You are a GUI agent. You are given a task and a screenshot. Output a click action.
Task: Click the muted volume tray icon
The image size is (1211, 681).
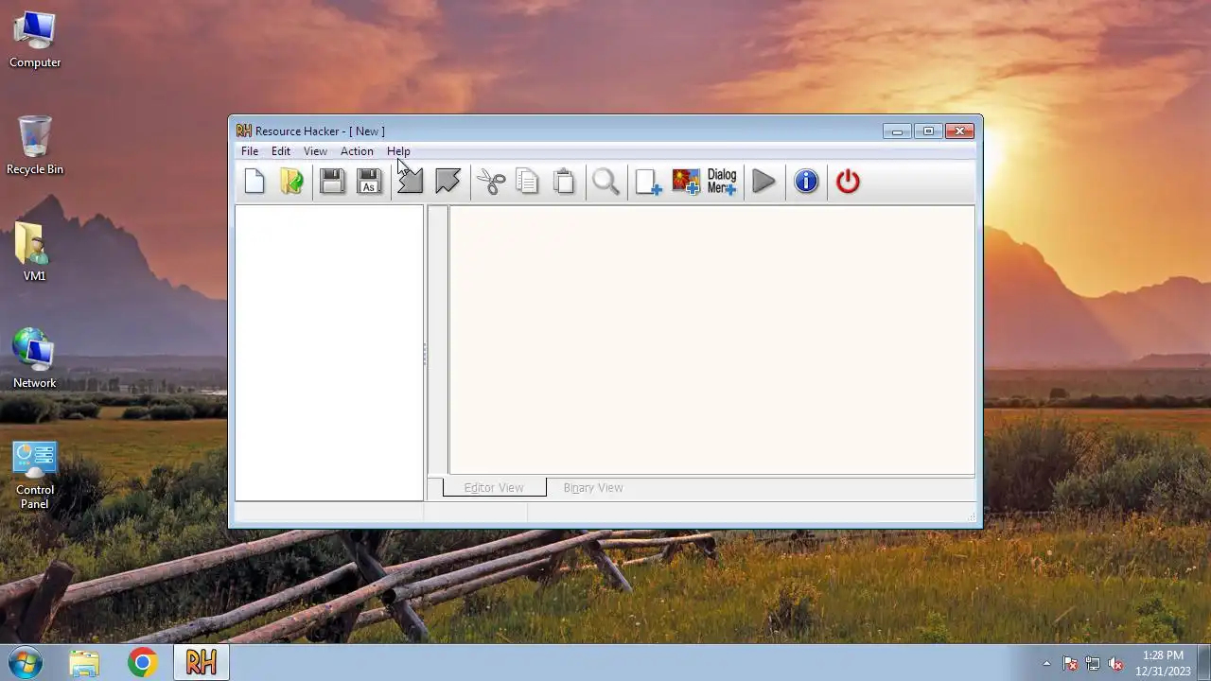pyautogui.click(x=1115, y=664)
